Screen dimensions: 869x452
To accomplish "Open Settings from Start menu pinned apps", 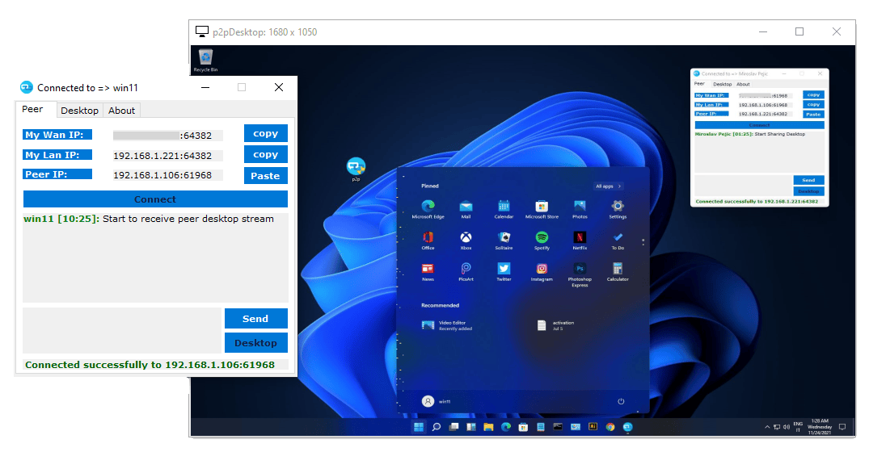I will 618,210.
